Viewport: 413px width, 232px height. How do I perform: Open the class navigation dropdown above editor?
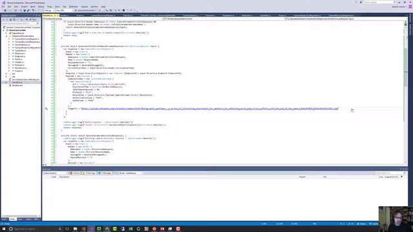point(224,19)
